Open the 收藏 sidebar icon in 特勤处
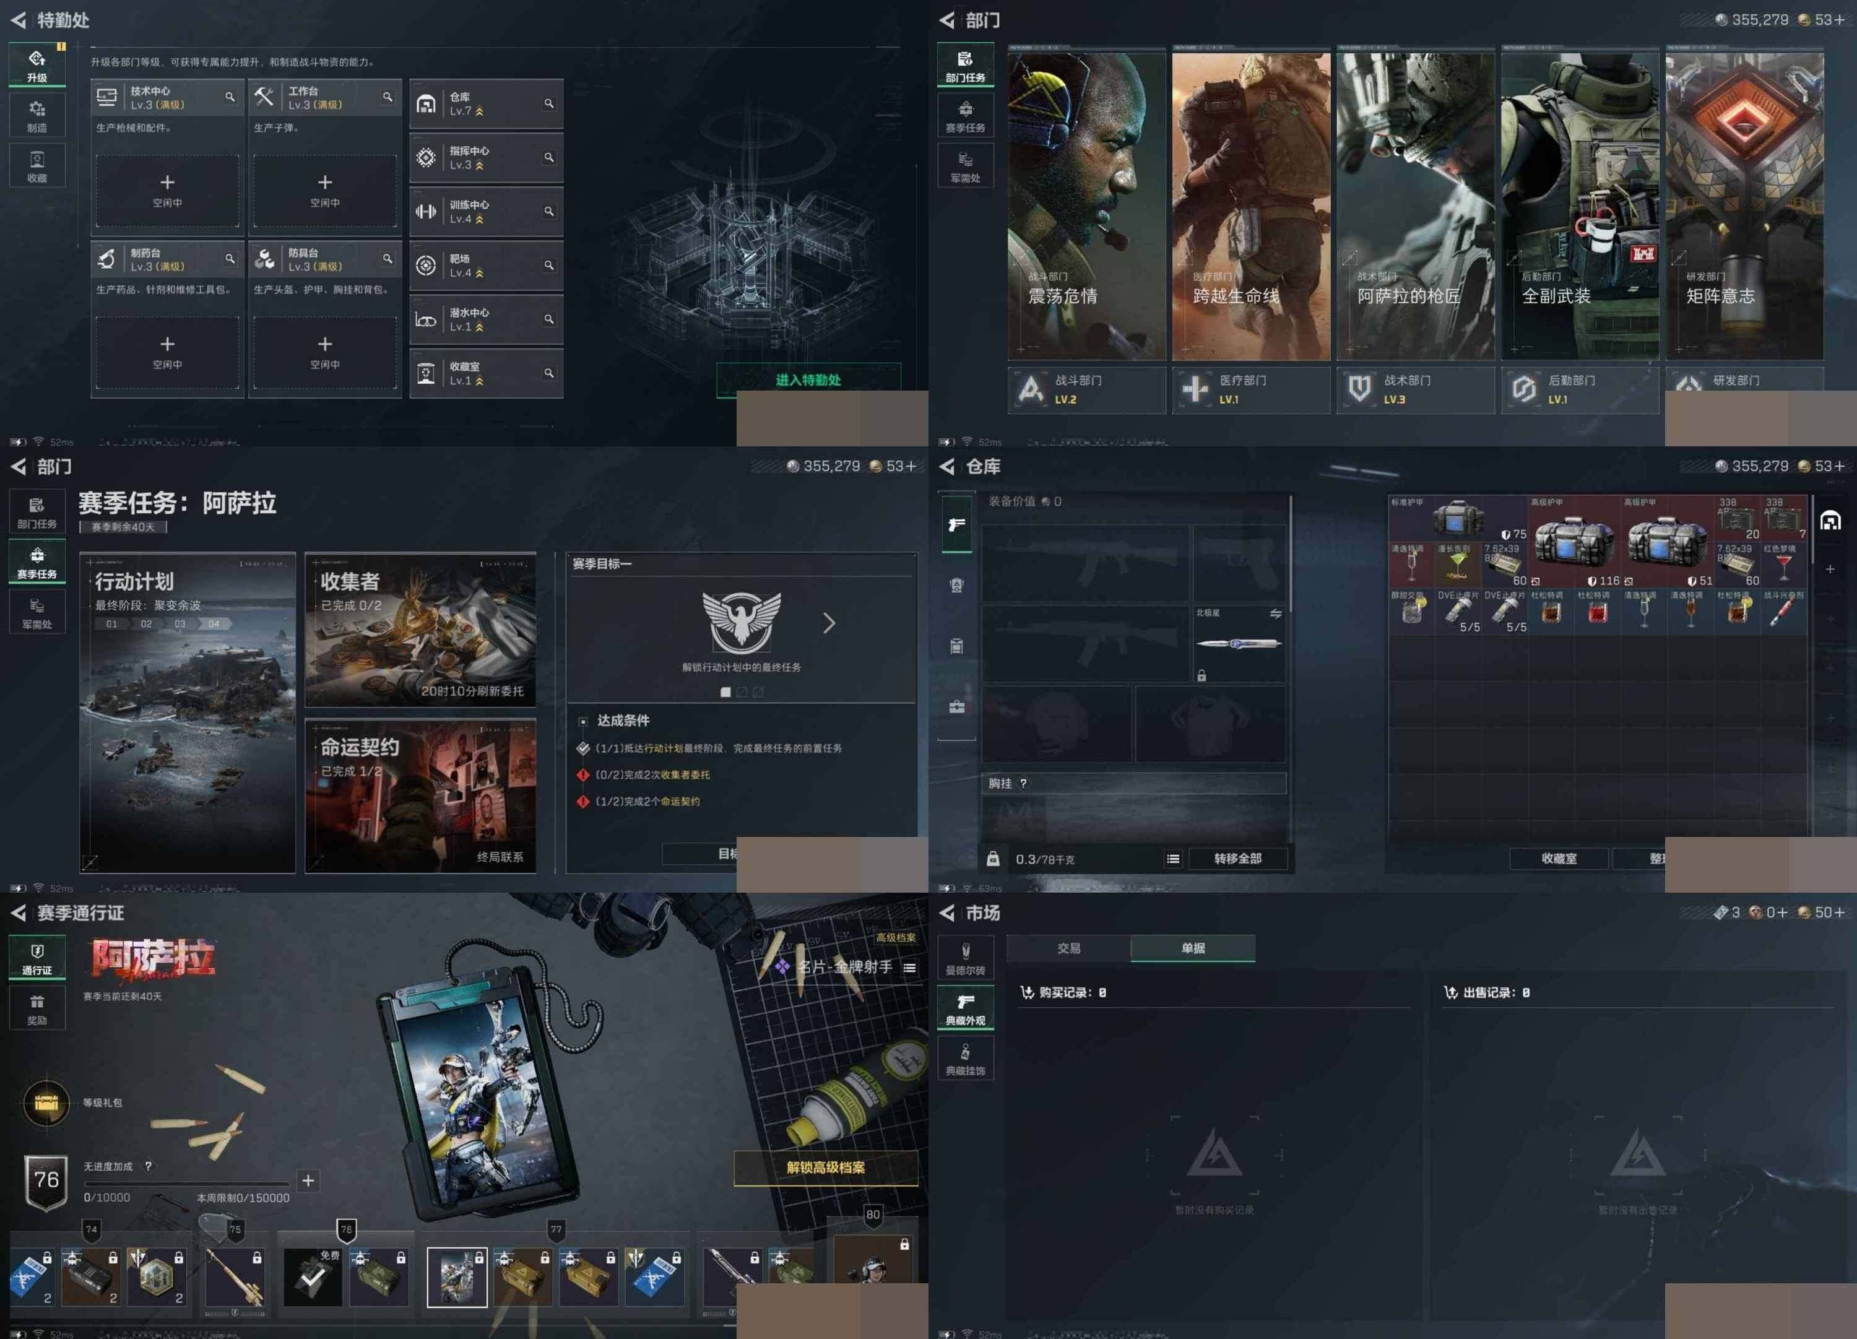Image resolution: width=1857 pixels, height=1339 pixels. [37, 165]
